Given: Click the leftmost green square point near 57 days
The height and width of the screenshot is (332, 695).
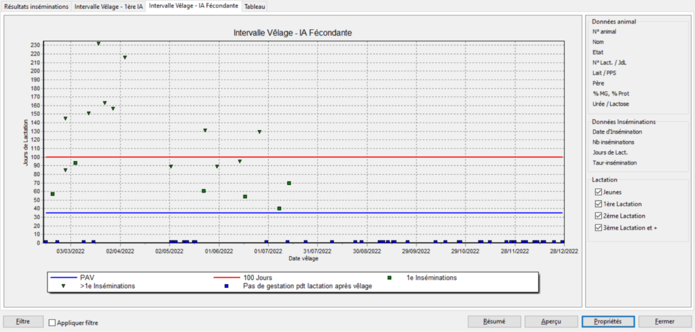Looking at the screenshot, I should pyautogui.click(x=52, y=194).
